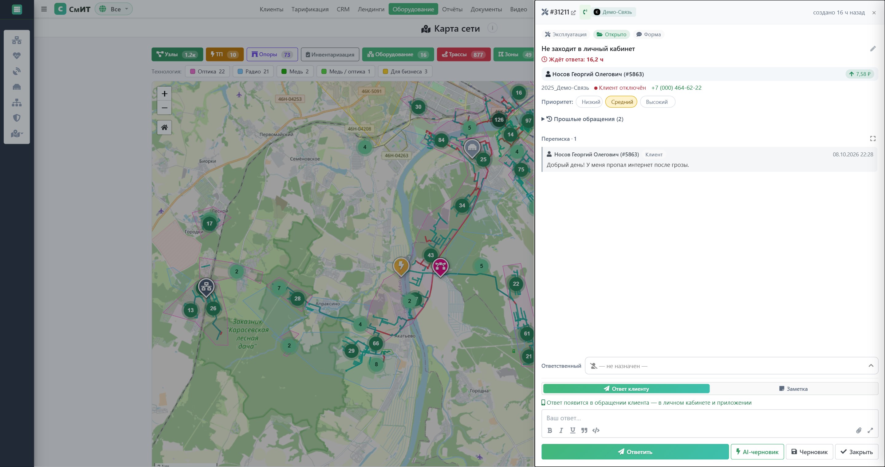Image resolution: width=885 pixels, height=467 pixels.
Task: Zoom out on the network map
Action: [164, 108]
